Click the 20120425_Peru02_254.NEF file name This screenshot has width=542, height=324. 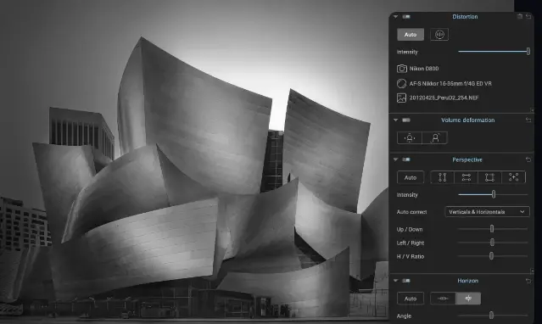(444, 98)
